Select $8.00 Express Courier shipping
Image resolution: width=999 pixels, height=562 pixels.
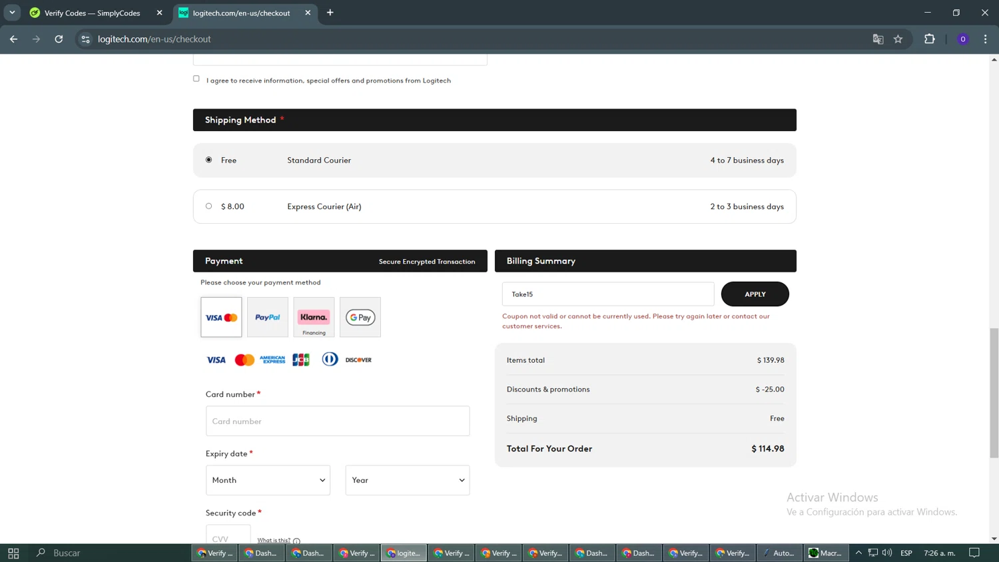click(209, 206)
